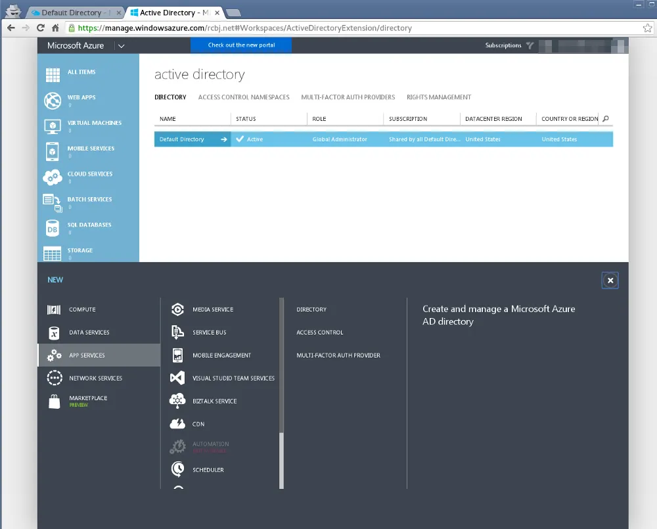Click the Subscriptions label in header
The image size is (657, 529).
[503, 45]
